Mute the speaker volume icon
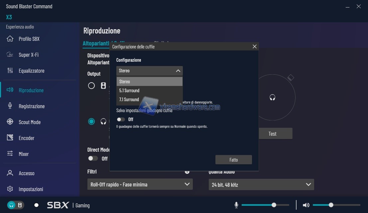 306,205
